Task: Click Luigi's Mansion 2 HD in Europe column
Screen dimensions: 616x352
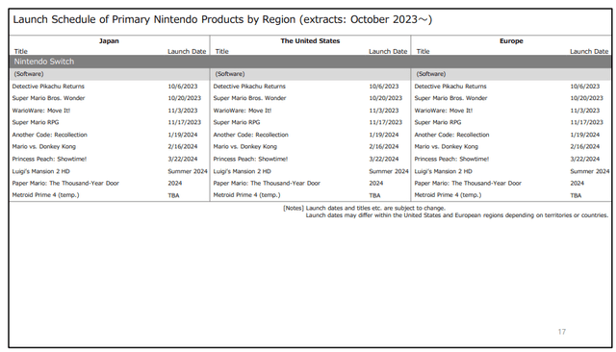Action: click(443, 171)
